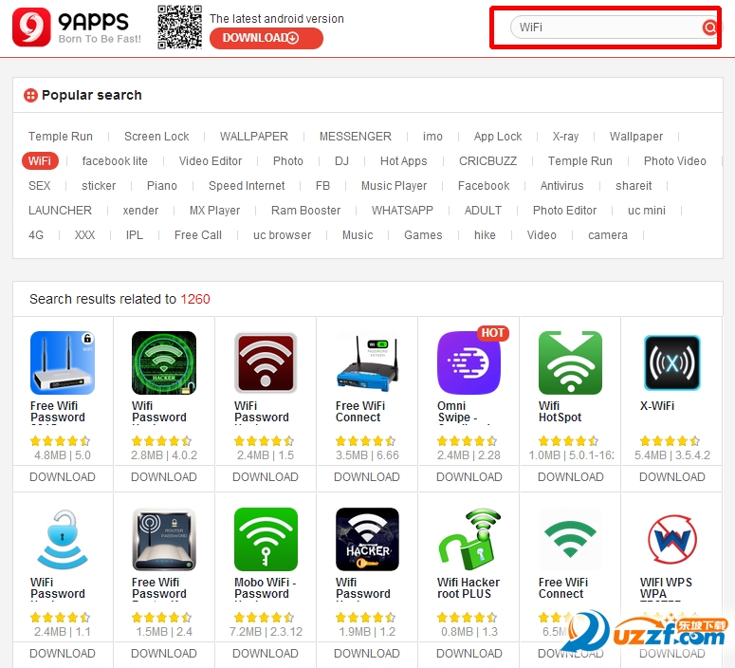
Task: Select the sticker popular search
Action: point(99,186)
